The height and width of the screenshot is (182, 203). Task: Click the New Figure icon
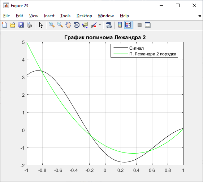point(4,25)
